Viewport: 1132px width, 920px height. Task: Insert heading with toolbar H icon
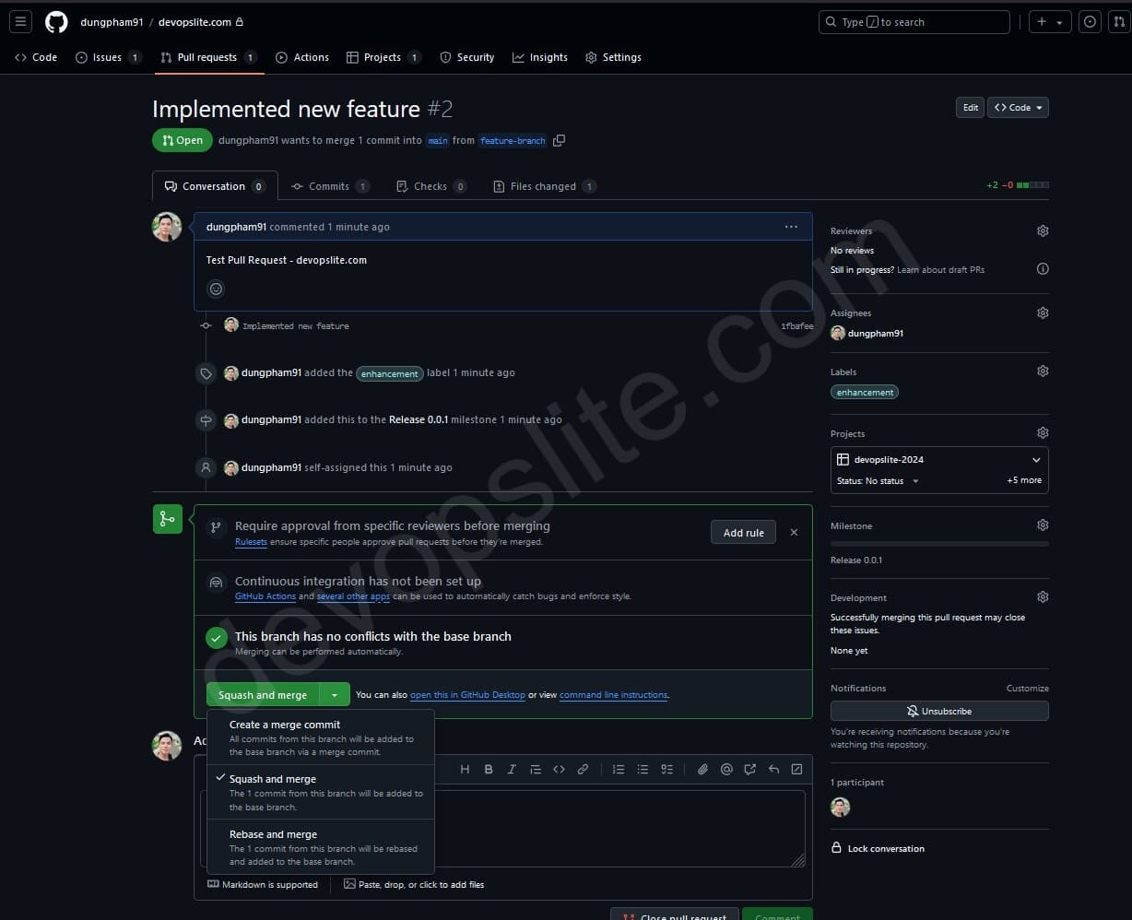465,769
